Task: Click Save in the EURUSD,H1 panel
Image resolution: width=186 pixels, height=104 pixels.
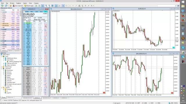Action: click(x=41, y=12)
